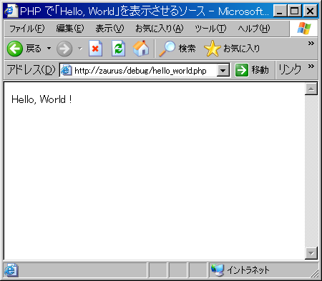
Task: Click the 移動 Go button
Action: 252,70
